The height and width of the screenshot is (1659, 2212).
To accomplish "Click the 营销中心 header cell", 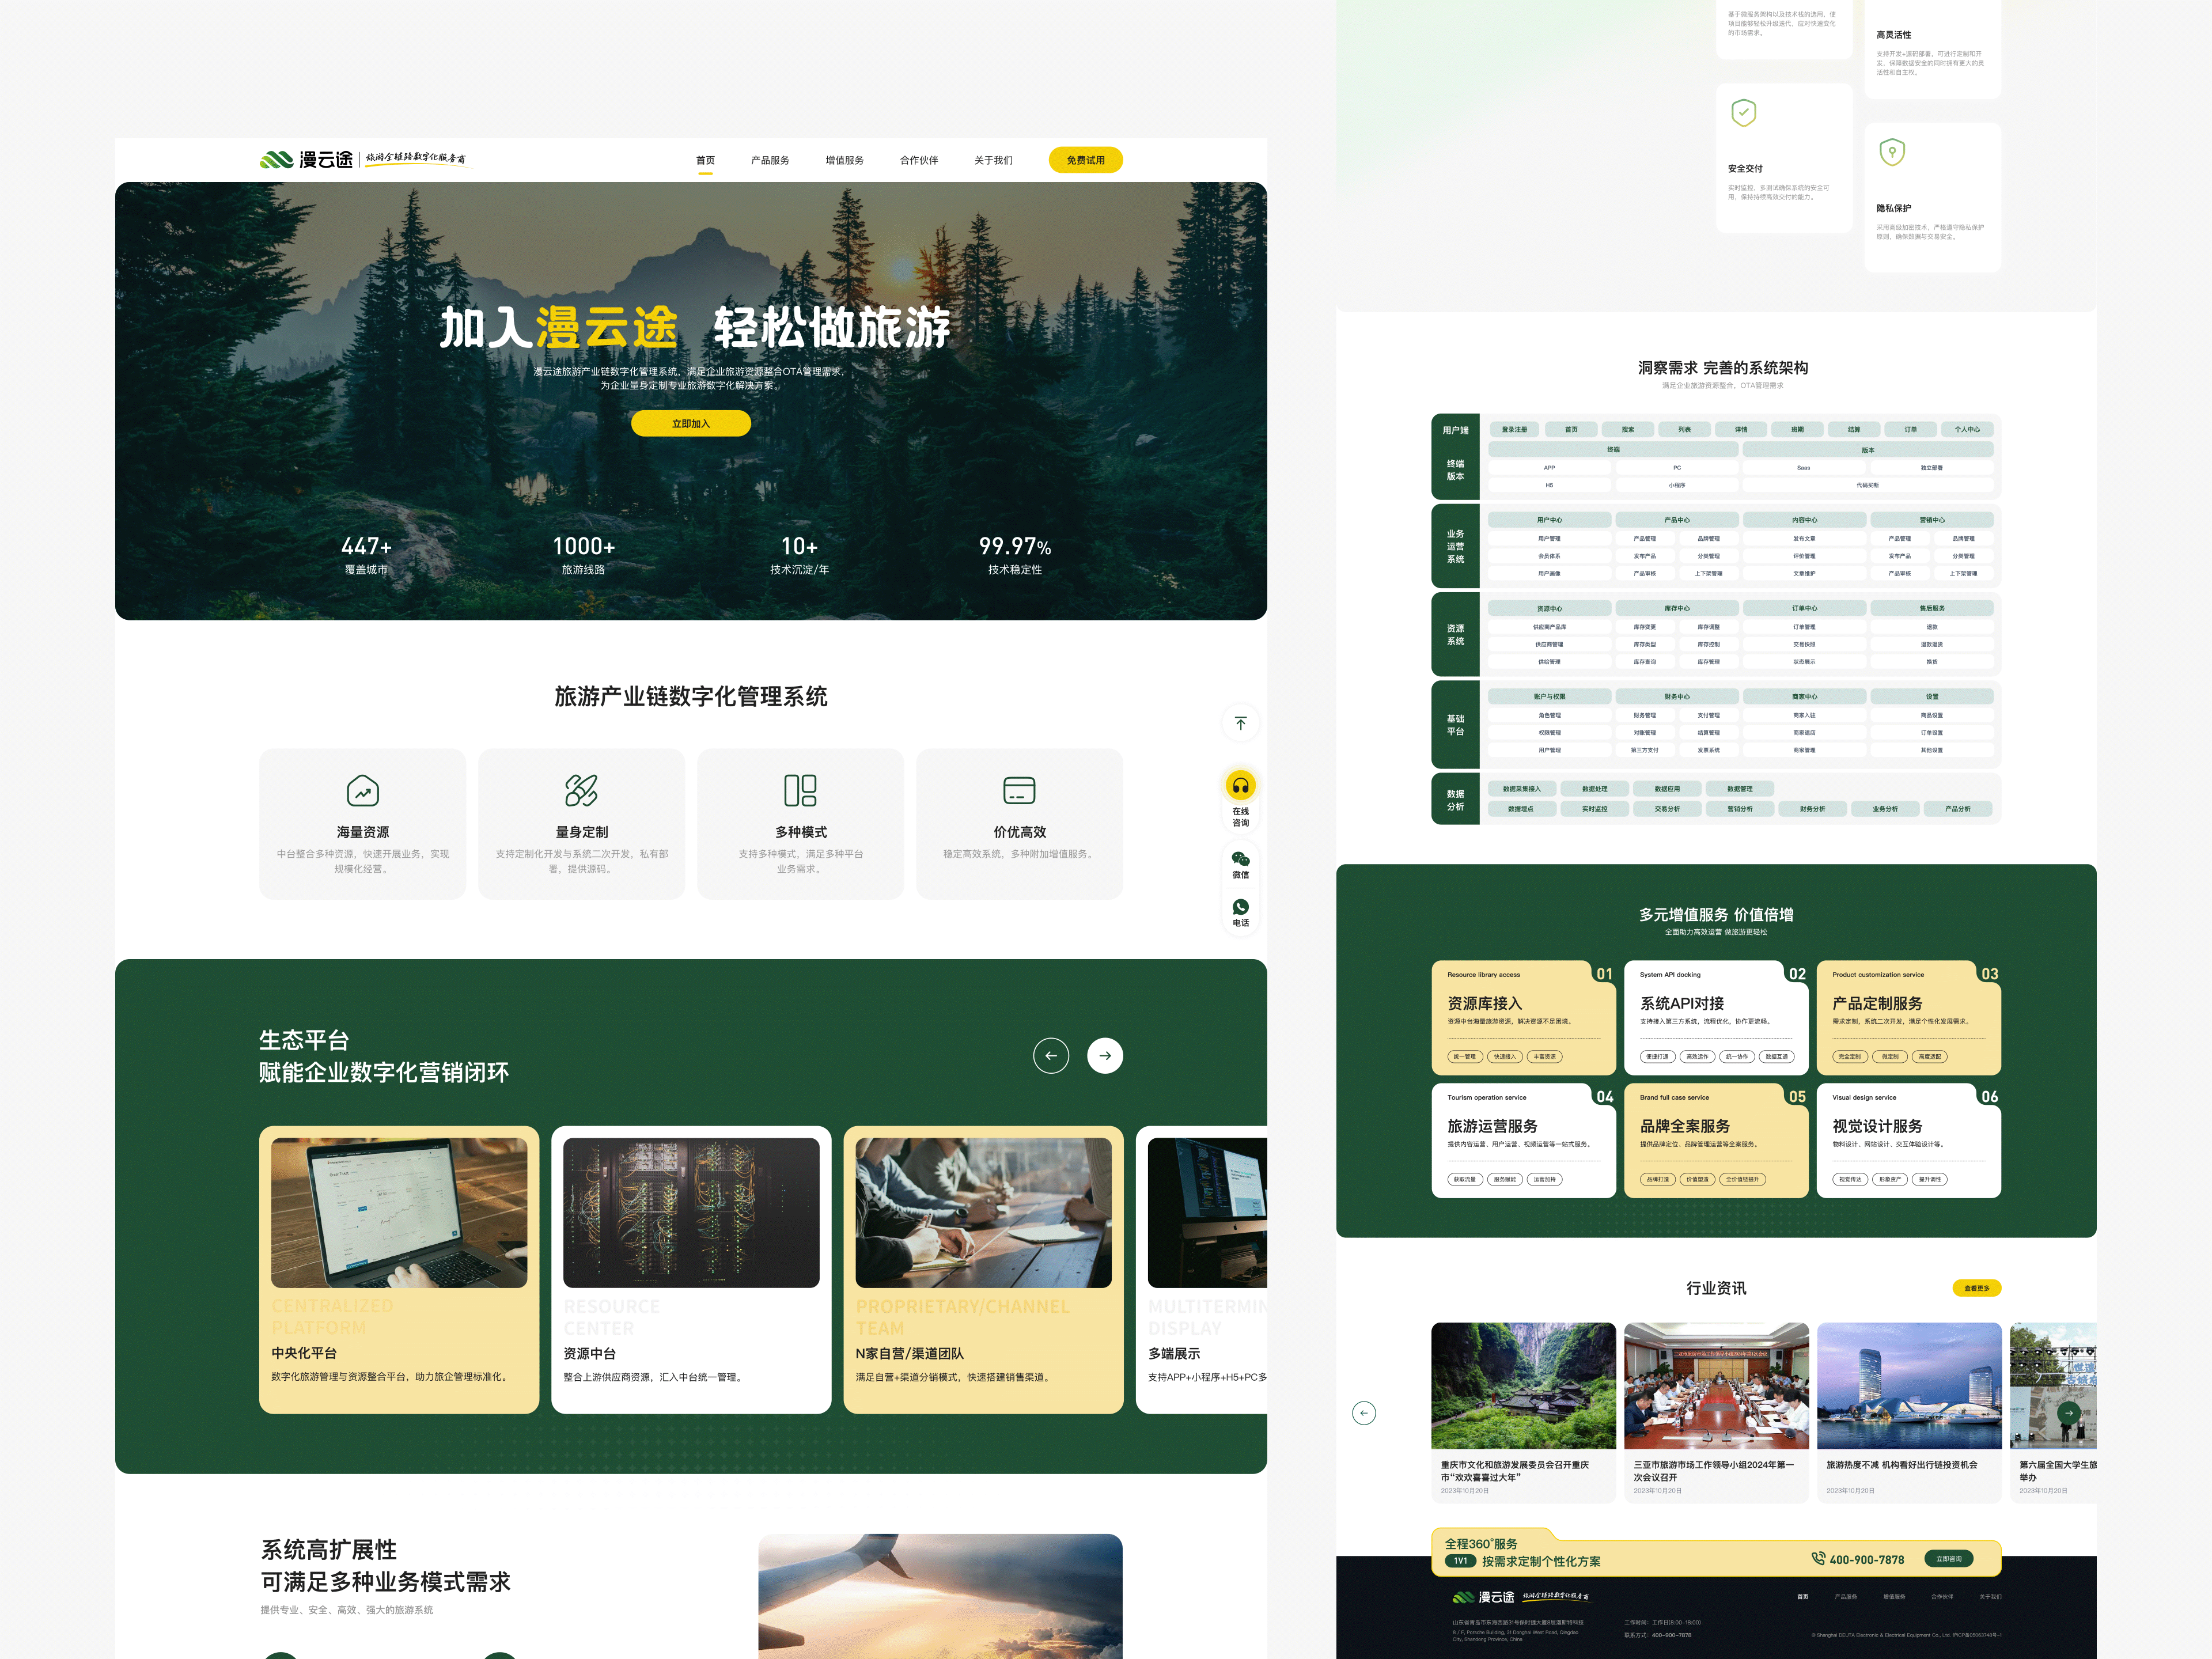I will [1931, 520].
